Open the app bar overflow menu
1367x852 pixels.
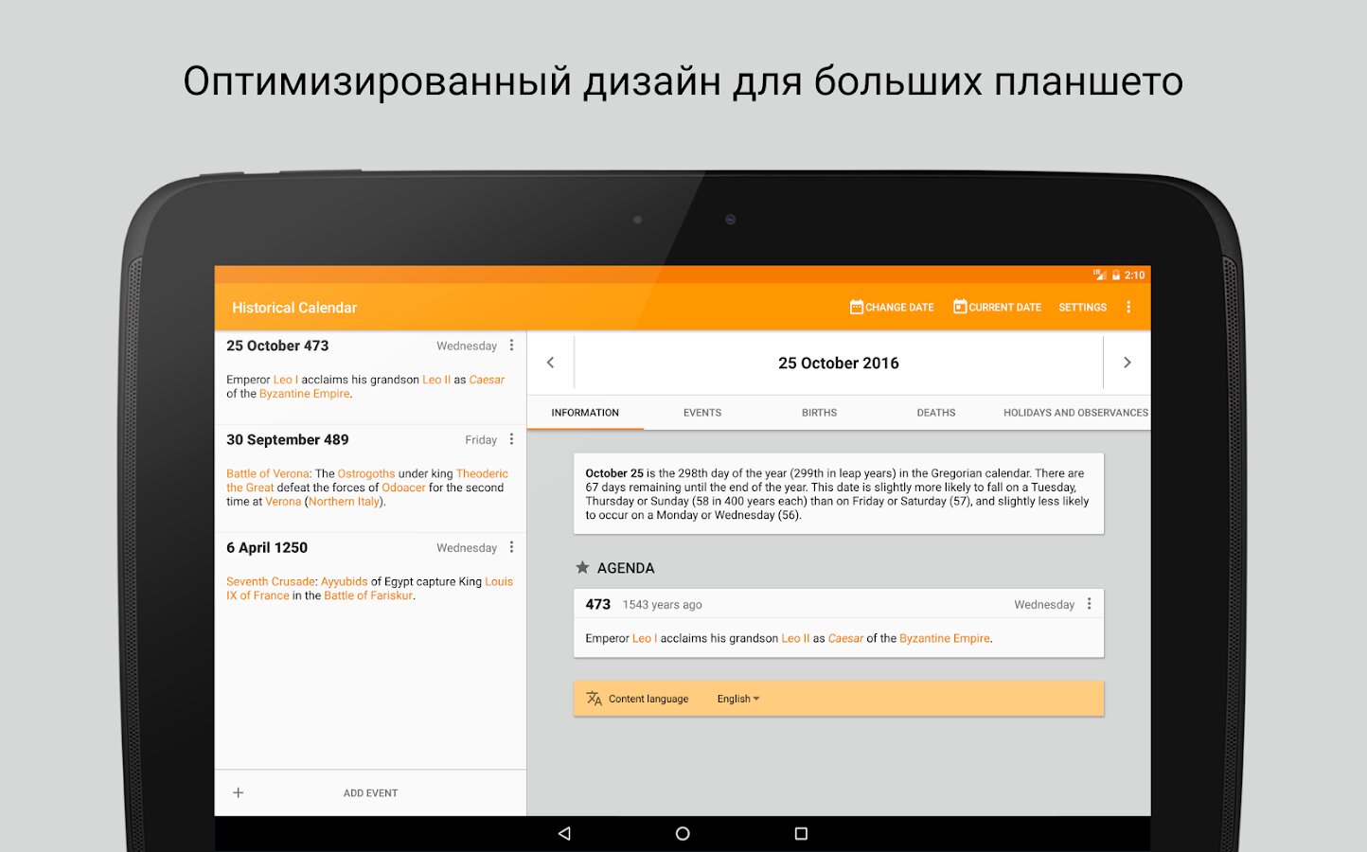[1128, 307]
